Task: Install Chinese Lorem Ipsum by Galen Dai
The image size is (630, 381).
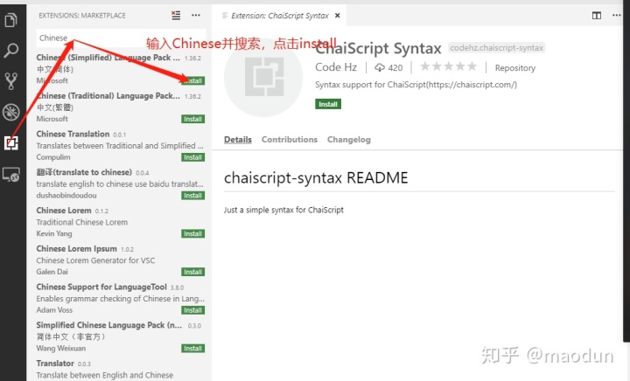Action: tap(192, 272)
